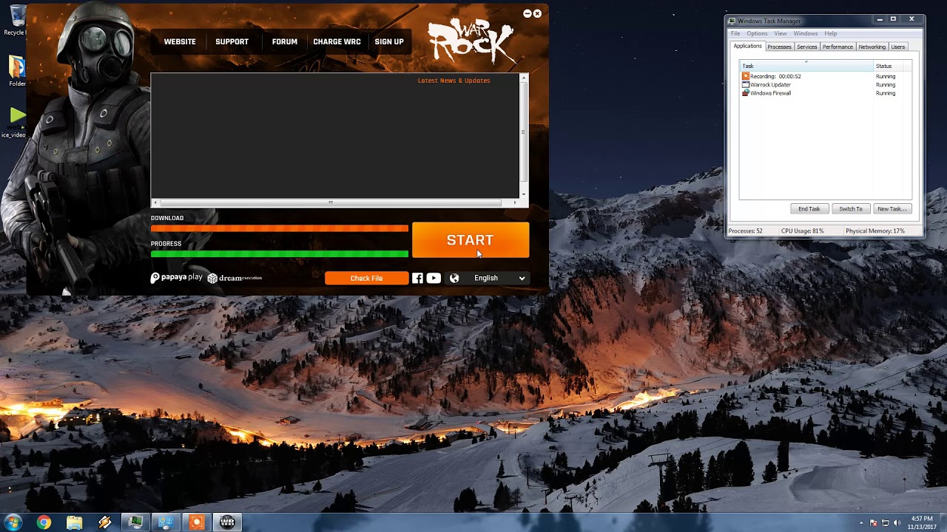
Task: Open the CHARGE WRC link
Action: (x=337, y=42)
